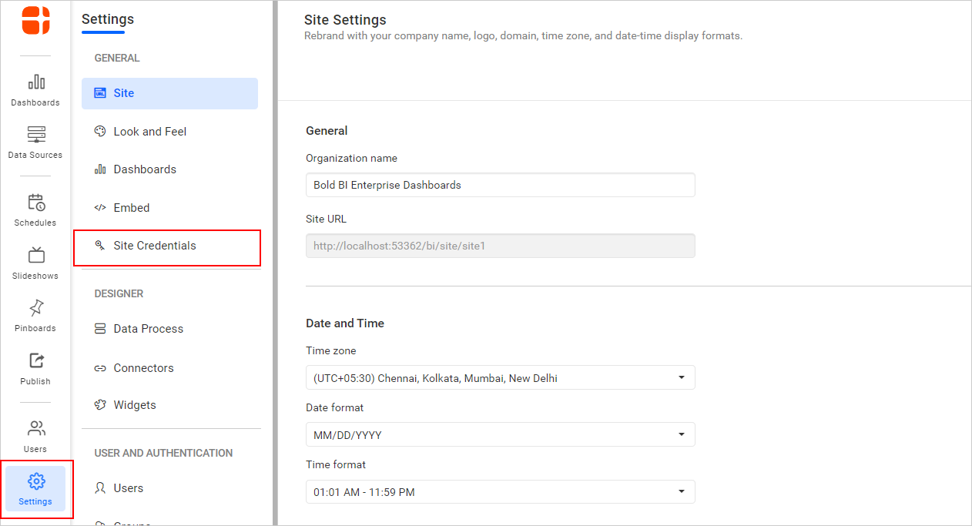
Task: Select Connectors under Designer
Action: (143, 367)
